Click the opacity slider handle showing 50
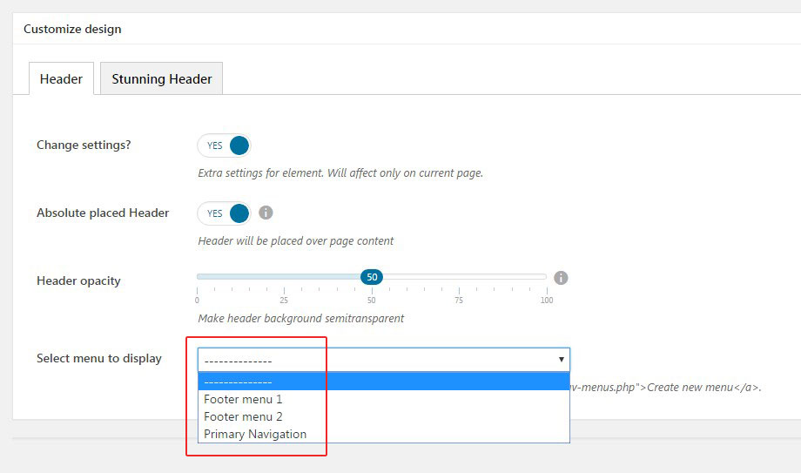The width and height of the screenshot is (801, 473). (372, 277)
